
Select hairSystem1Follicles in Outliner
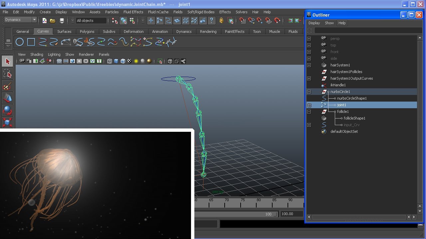(346, 72)
